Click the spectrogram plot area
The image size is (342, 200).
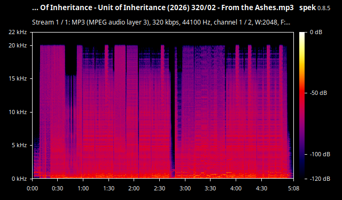(x=163, y=105)
